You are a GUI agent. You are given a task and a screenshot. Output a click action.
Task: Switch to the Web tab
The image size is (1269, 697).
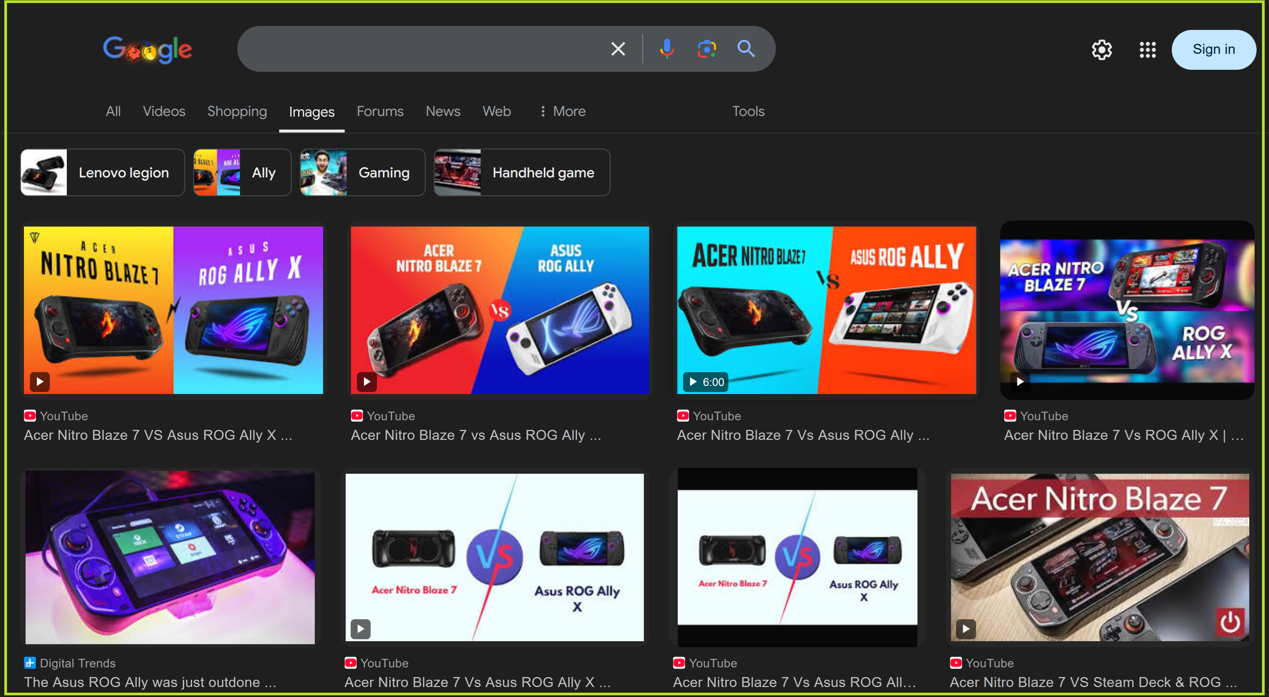[x=497, y=111]
